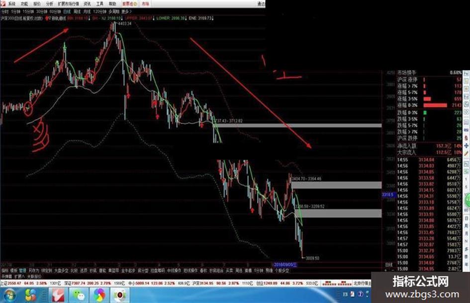Open the 扩展市场行情 menu
Image resolution: width=470 pixels, height=303 pixels.
tap(68, 4)
